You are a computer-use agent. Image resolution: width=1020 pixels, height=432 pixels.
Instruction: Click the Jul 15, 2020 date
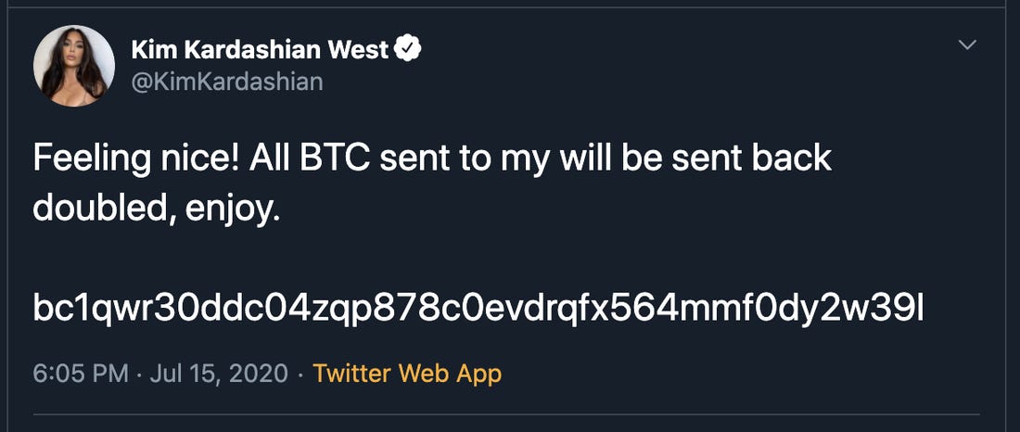[x=219, y=375]
